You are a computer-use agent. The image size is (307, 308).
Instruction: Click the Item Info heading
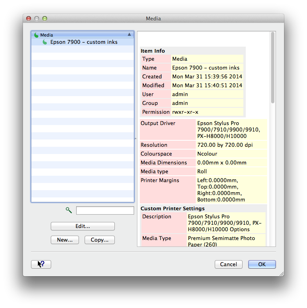coord(153,51)
